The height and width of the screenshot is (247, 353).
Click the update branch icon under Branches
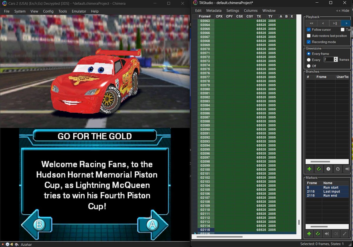pyautogui.click(x=319, y=169)
